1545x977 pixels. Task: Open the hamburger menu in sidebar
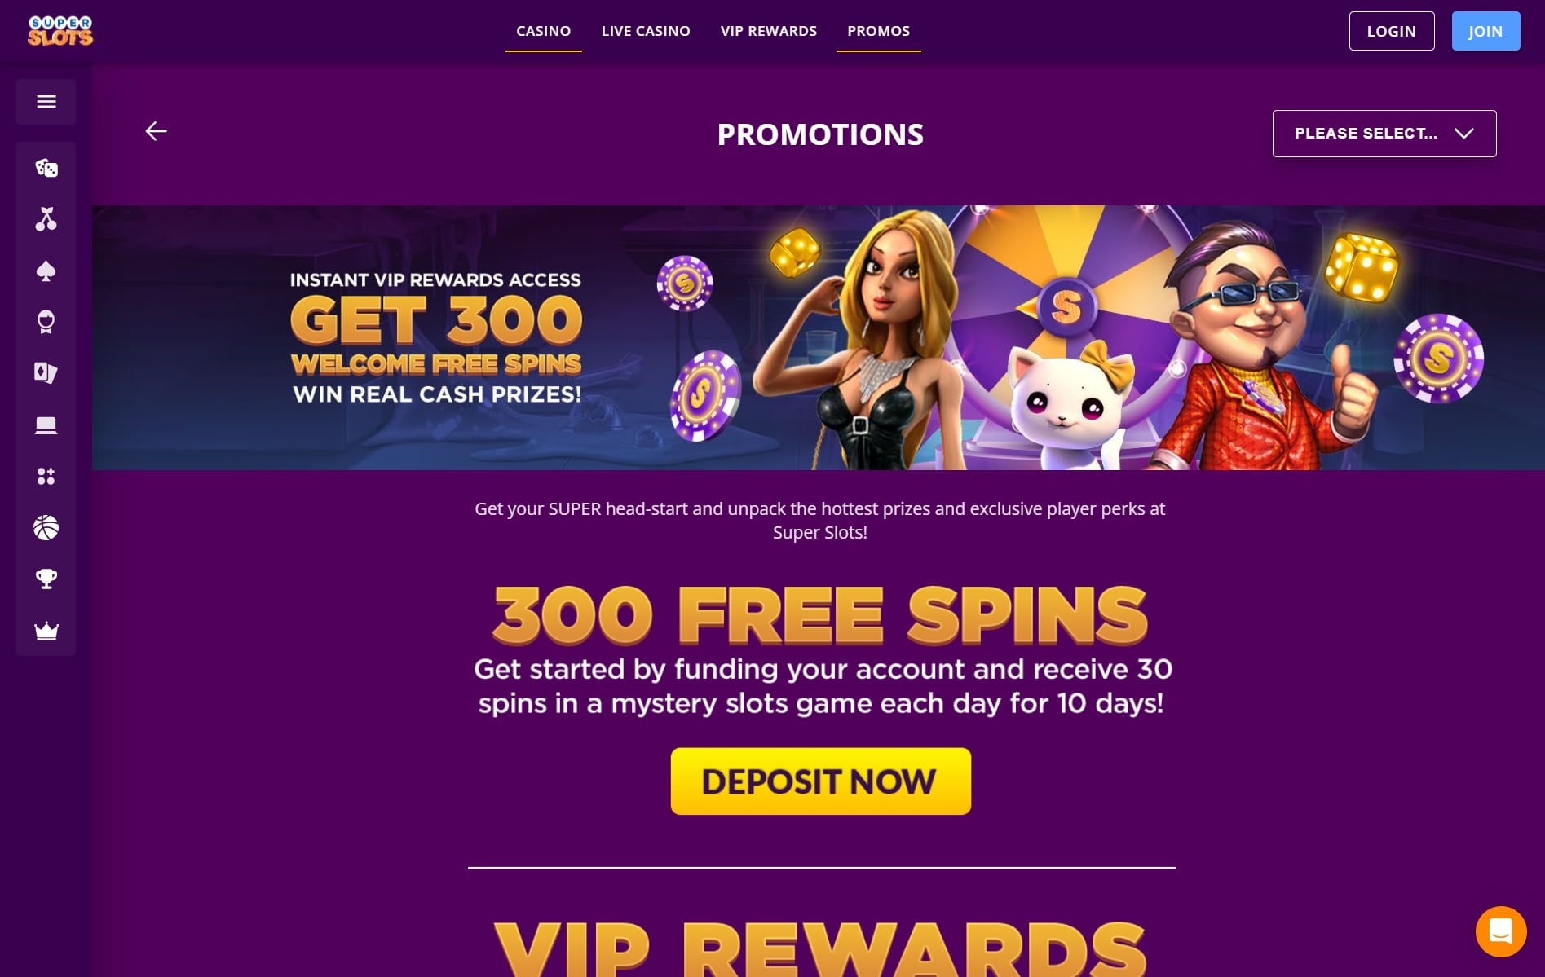click(x=46, y=102)
